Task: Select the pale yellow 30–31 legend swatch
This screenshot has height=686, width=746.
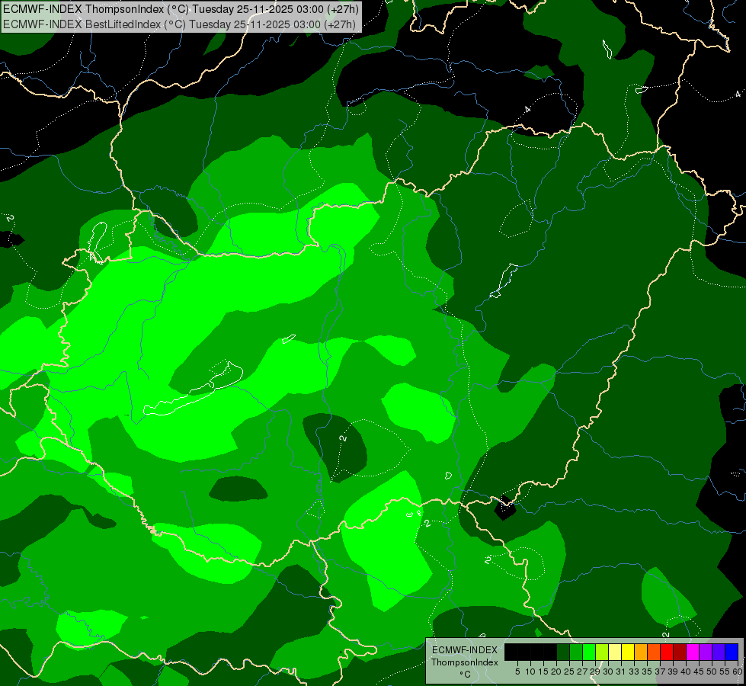Action: click(x=615, y=652)
